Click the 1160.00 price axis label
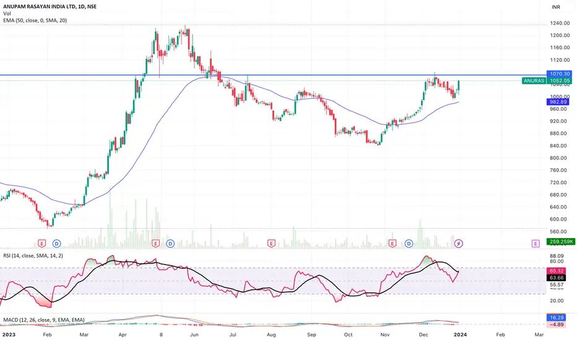 click(x=560, y=48)
